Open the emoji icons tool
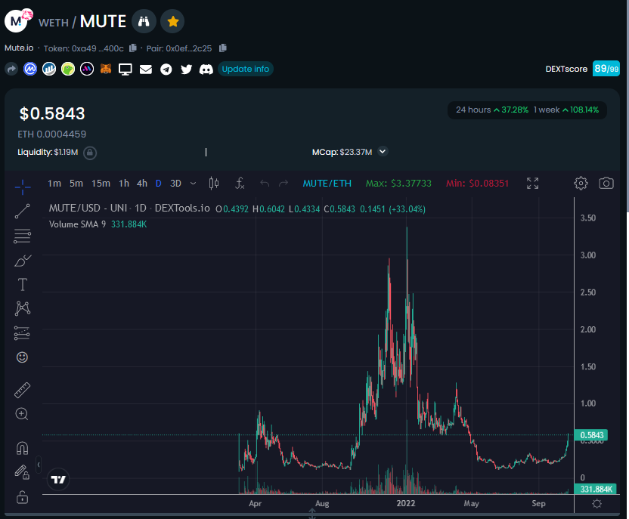Viewport: 629px width, 519px height. (x=22, y=357)
